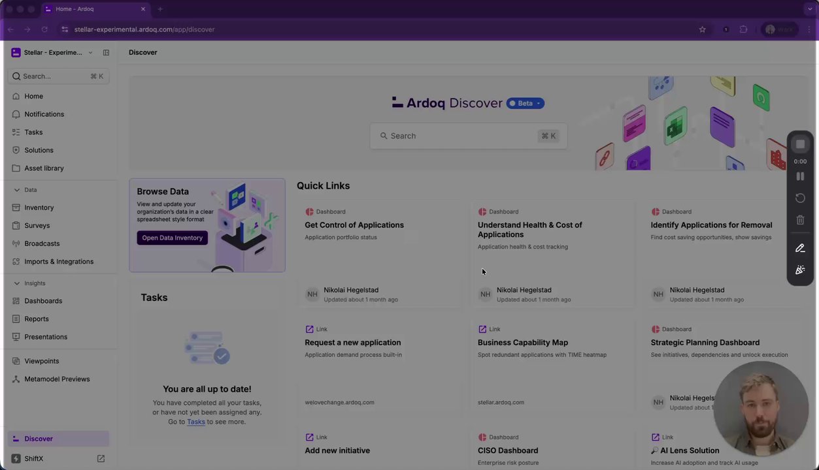Open Strategic Planning Dashboard card
This screenshot has width=819, height=470.
click(705, 343)
